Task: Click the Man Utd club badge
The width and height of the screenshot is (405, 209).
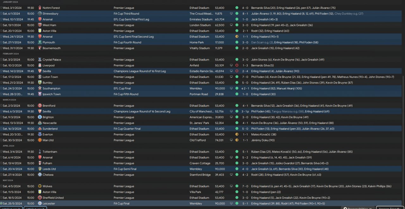Action: pos(40,140)
